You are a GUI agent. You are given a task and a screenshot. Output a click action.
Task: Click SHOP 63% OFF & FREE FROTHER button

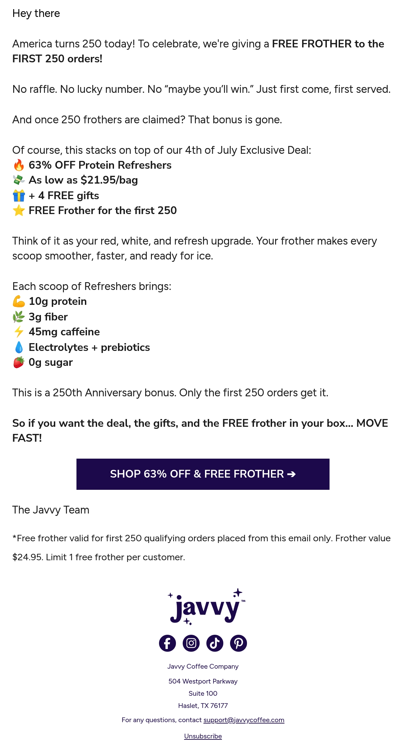click(203, 474)
